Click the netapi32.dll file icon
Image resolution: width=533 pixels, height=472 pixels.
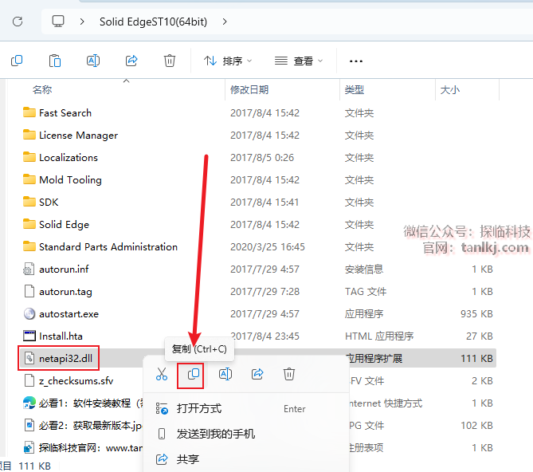[29, 359]
